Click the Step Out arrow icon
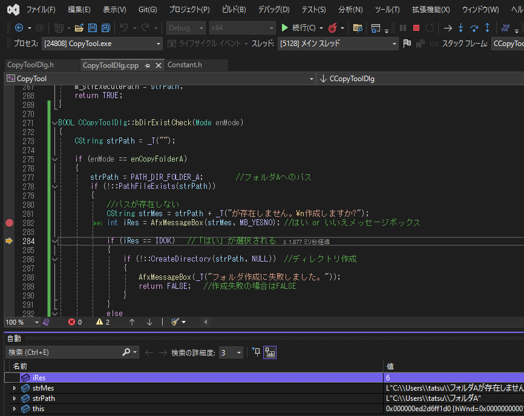 [488, 28]
